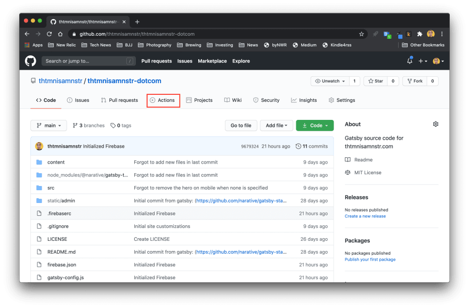
Task: Click the About section gear icon
Action: 435,124
